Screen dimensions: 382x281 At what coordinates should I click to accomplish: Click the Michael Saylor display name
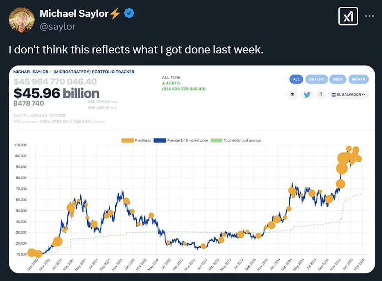click(x=74, y=13)
